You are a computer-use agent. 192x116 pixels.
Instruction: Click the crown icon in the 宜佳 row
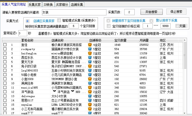tap(90, 45)
